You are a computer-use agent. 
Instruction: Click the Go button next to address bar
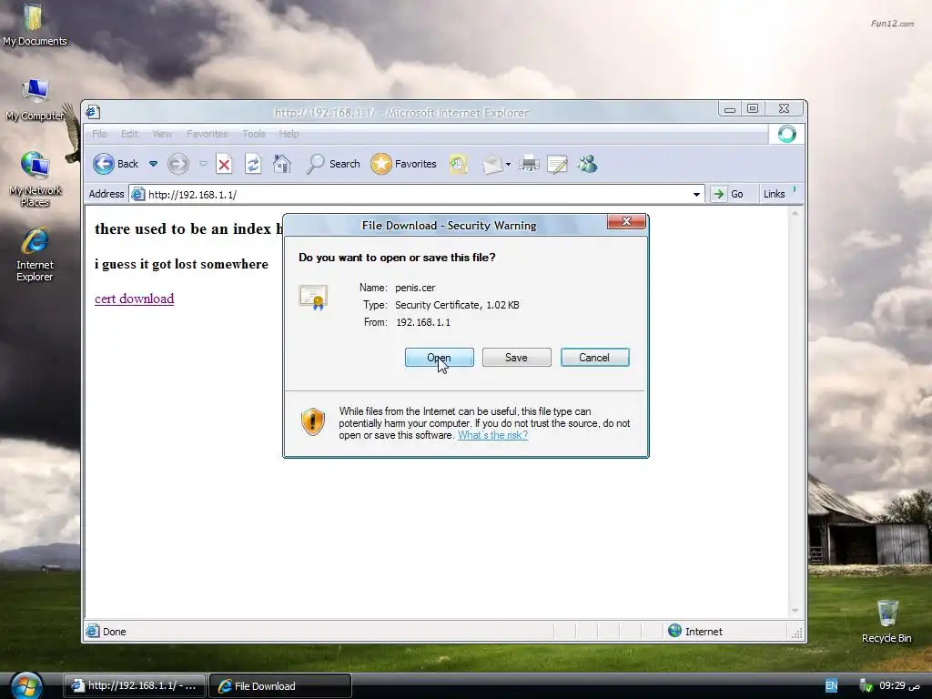point(729,194)
